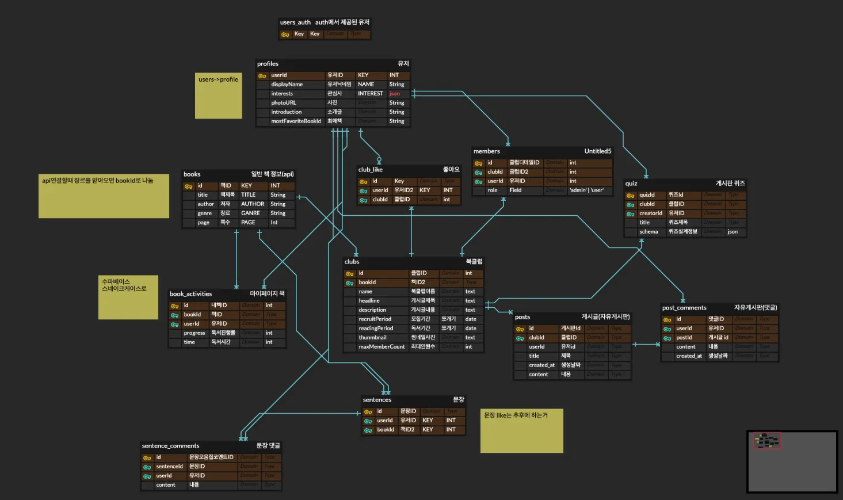Select the red 'json' type in interests row
Screen dimensions: 843x500
(395, 94)
